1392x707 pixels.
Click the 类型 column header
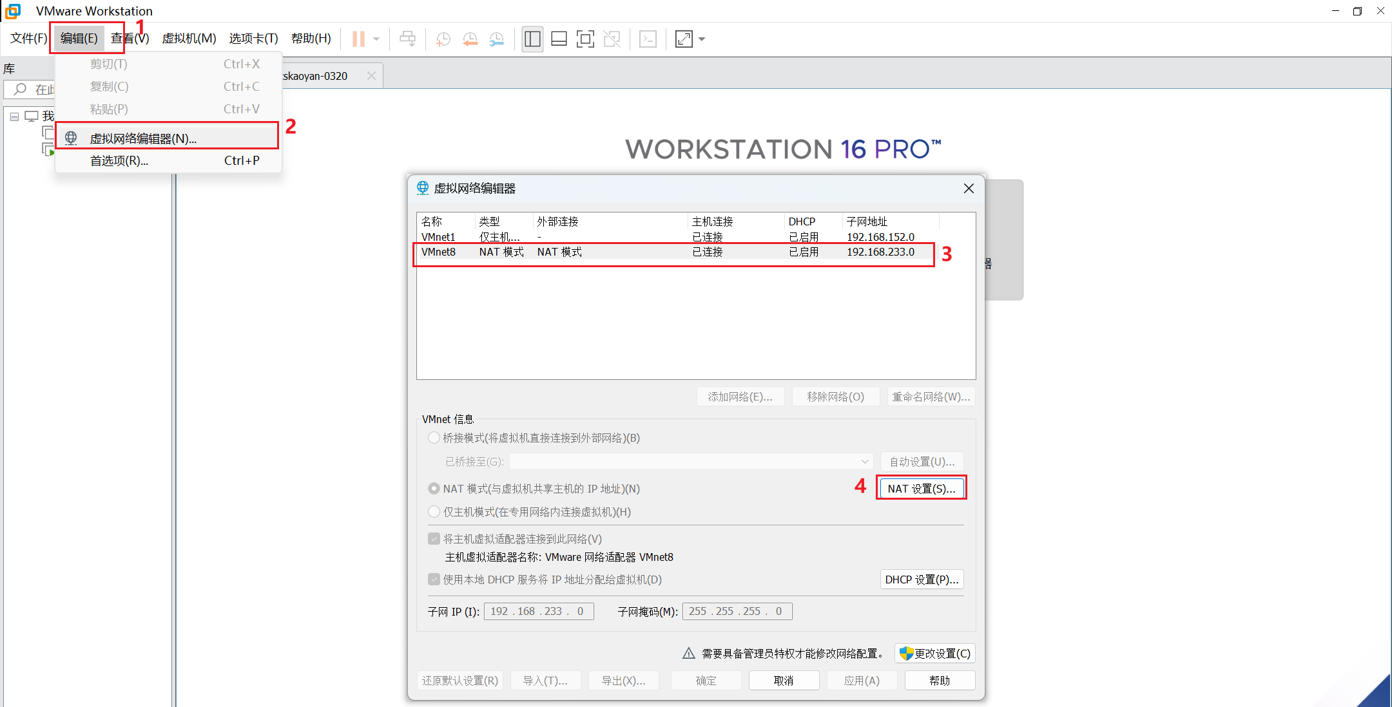click(x=504, y=222)
